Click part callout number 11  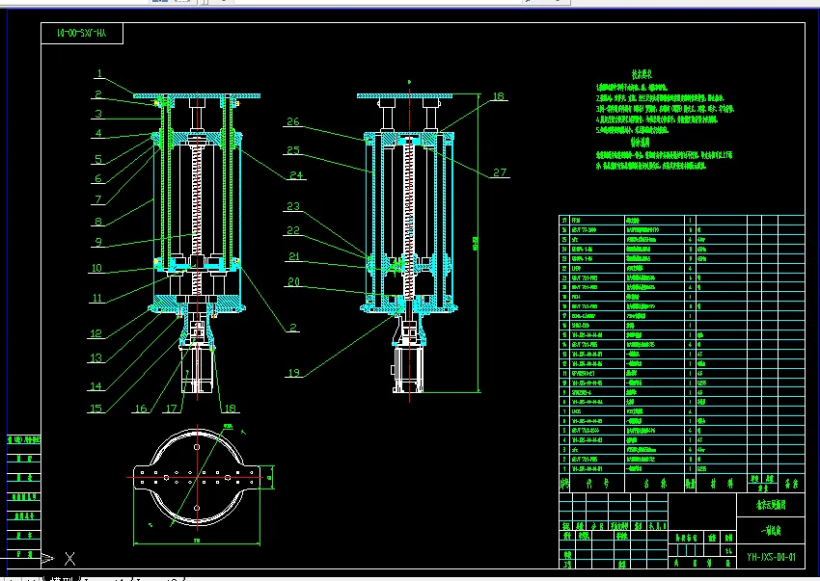coord(97,298)
